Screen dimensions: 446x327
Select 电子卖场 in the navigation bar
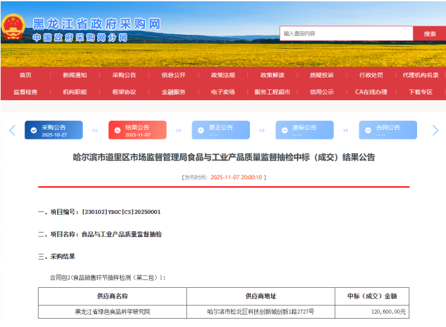tap(223, 92)
